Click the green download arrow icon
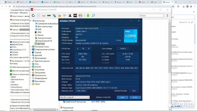This screenshot has height=111, width=197. 88,15
